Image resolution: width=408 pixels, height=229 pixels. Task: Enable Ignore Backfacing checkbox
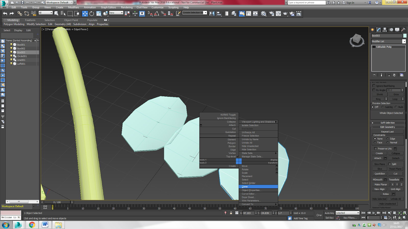pos(374,86)
